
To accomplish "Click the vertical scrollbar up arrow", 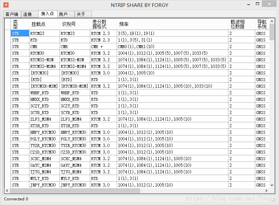I will click(272, 21).
